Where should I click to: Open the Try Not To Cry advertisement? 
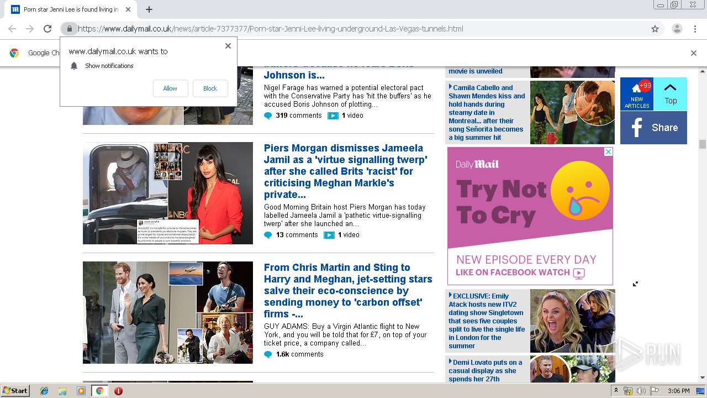tap(530, 216)
